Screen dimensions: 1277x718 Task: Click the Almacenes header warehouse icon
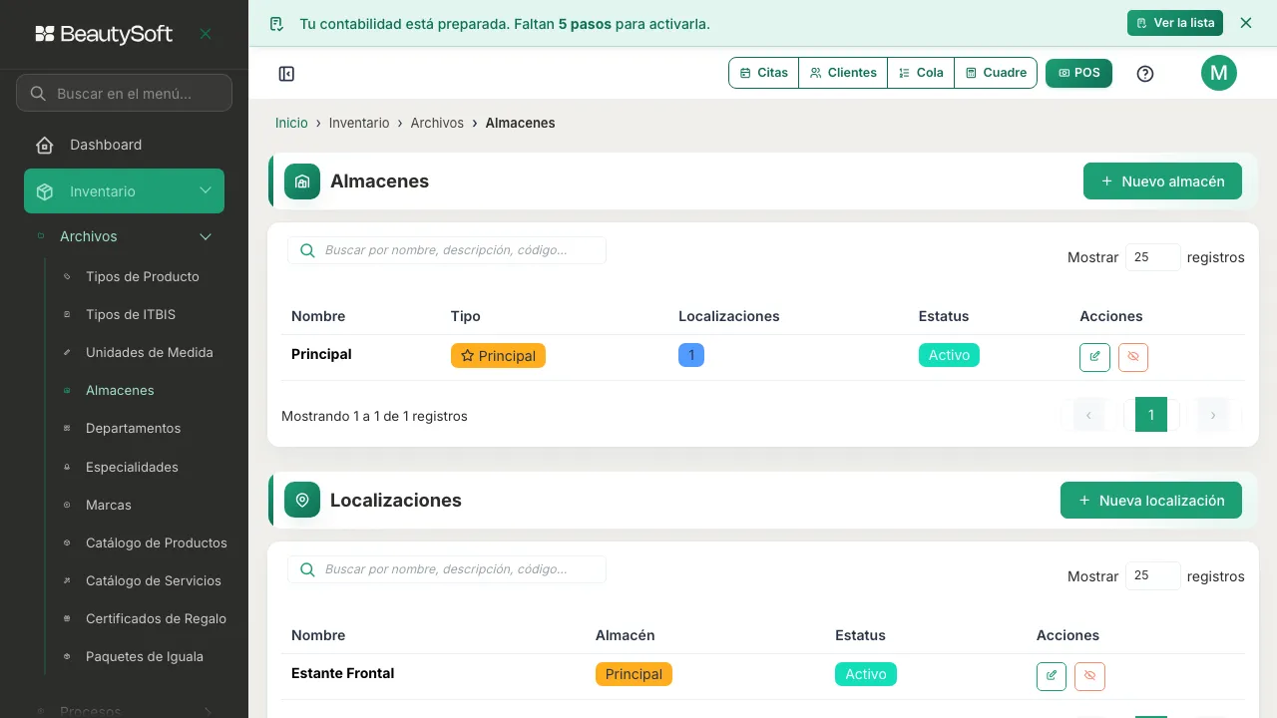click(x=302, y=181)
